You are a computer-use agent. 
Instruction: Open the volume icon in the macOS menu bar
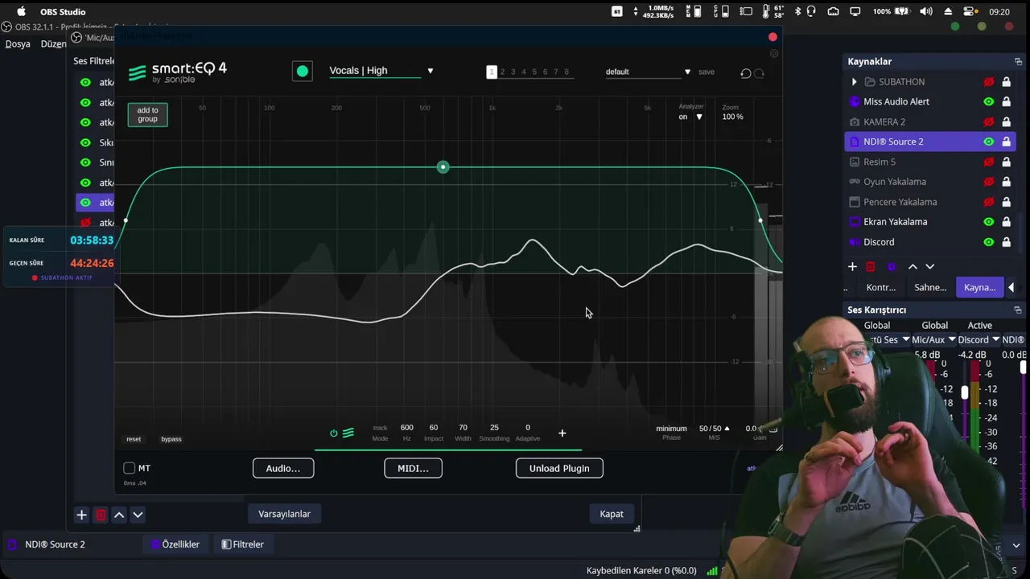coord(926,11)
